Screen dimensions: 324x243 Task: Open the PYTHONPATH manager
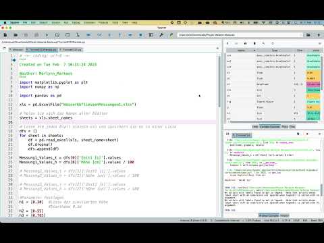[x=171, y=35]
